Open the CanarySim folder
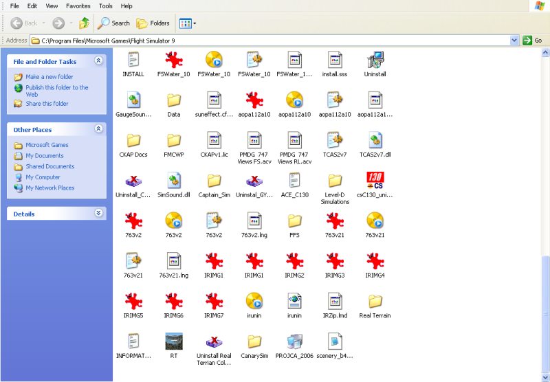 254,341
